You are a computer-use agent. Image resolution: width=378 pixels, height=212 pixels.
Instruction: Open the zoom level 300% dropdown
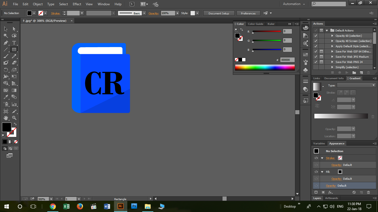[51, 199]
